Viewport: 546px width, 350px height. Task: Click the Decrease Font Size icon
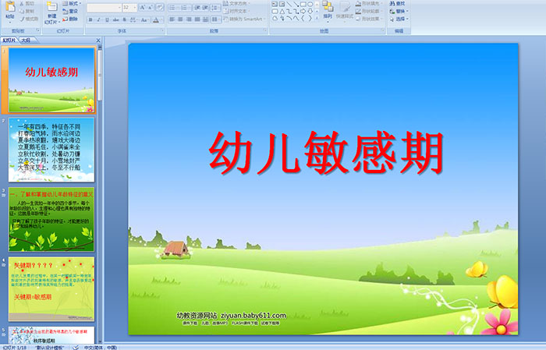click(150, 7)
